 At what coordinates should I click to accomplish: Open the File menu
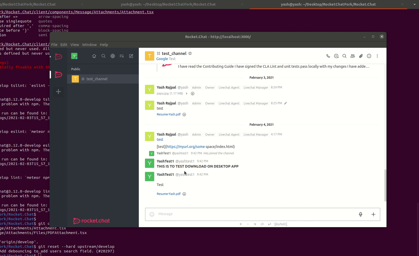tap(54, 44)
